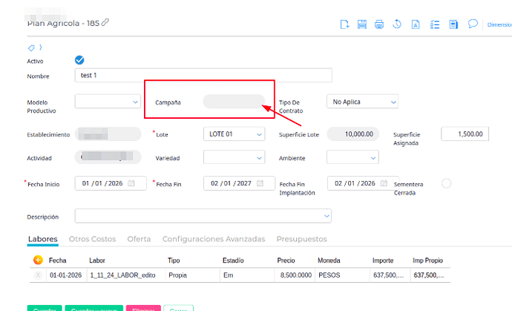Click the Guardar y nuevo button
This screenshot has width=512, height=311.
tap(94, 308)
